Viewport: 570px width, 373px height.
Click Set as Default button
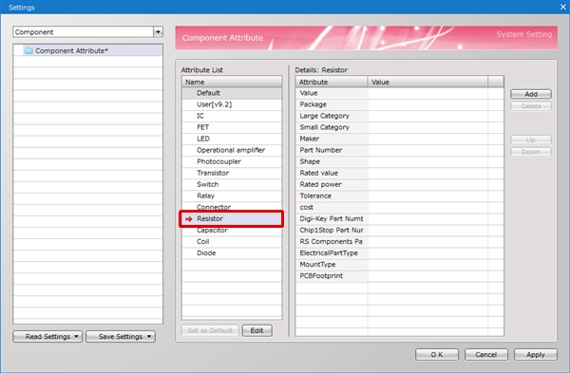210,330
